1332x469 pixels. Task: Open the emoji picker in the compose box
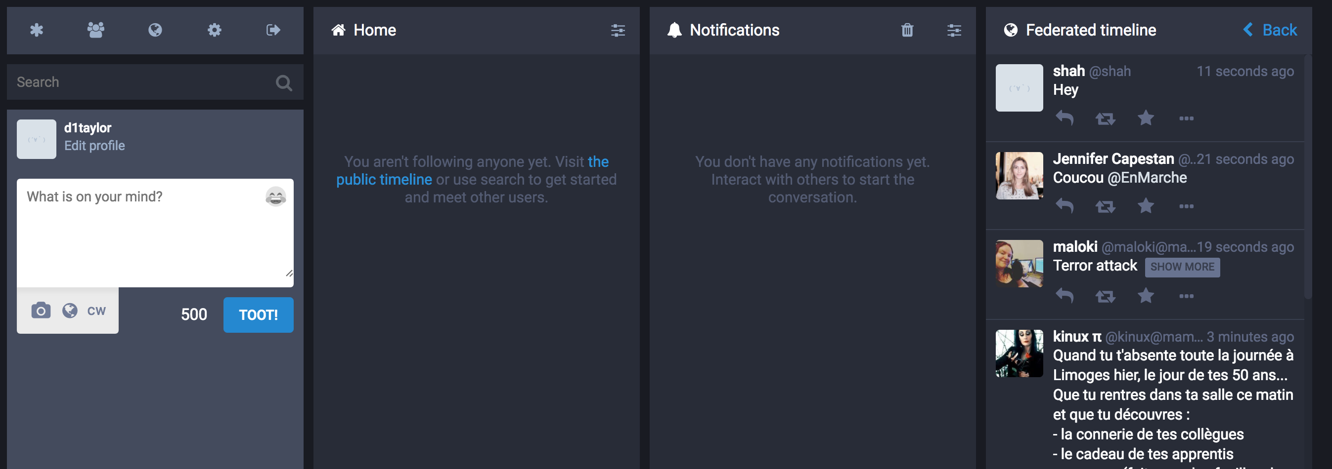point(275,196)
